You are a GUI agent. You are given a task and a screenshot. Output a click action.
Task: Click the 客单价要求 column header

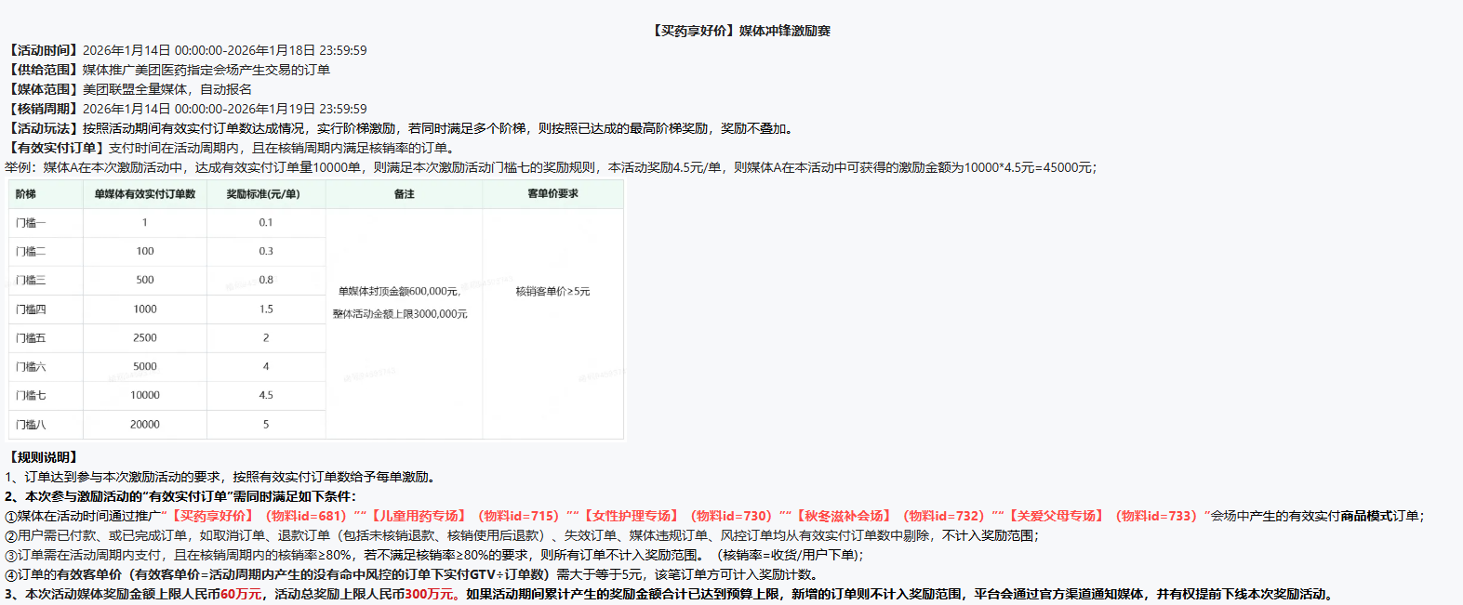tap(552, 194)
